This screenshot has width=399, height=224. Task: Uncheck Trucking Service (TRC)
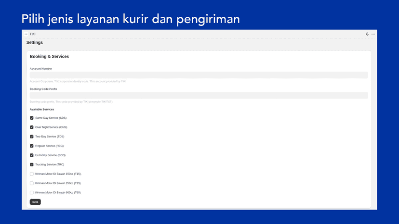tap(31, 164)
